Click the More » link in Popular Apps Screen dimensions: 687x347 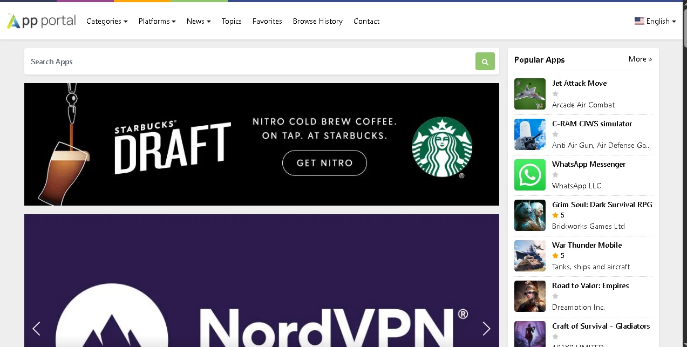(x=640, y=59)
